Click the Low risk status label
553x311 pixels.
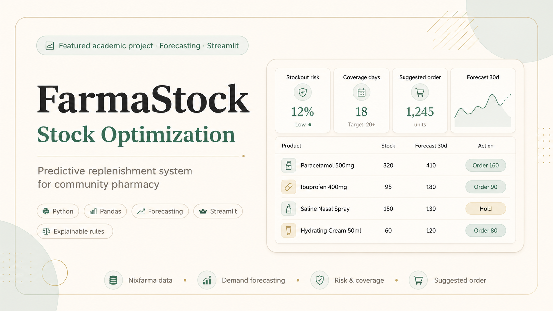pyautogui.click(x=300, y=125)
